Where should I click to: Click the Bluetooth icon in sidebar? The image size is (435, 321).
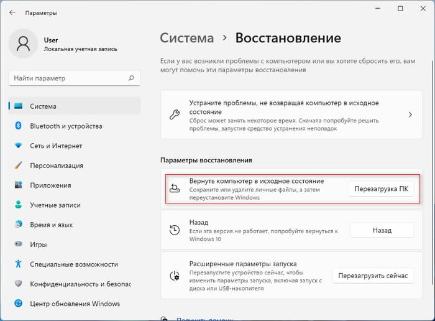(x=18, y=126)
